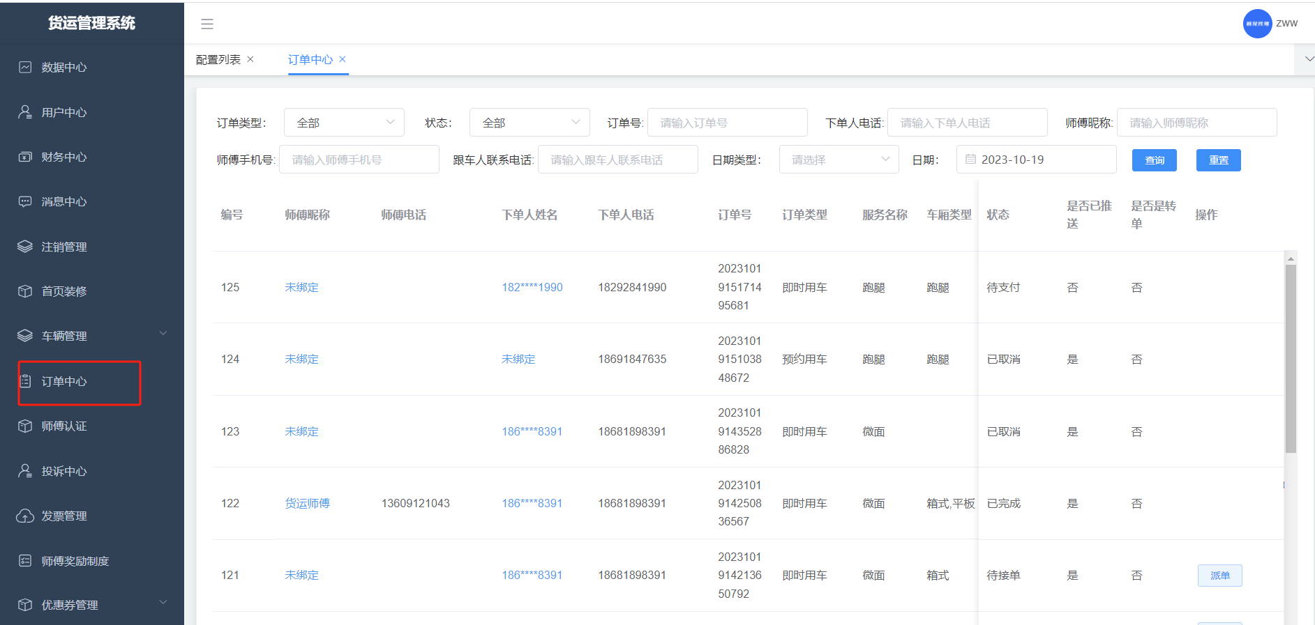
Task: Close the 配置列表 tab
Action: click(250, 59)
